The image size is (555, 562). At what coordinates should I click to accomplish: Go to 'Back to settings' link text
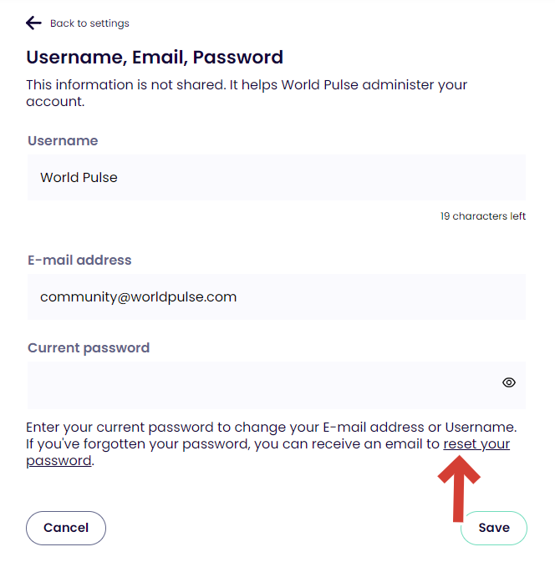(89, 23)
